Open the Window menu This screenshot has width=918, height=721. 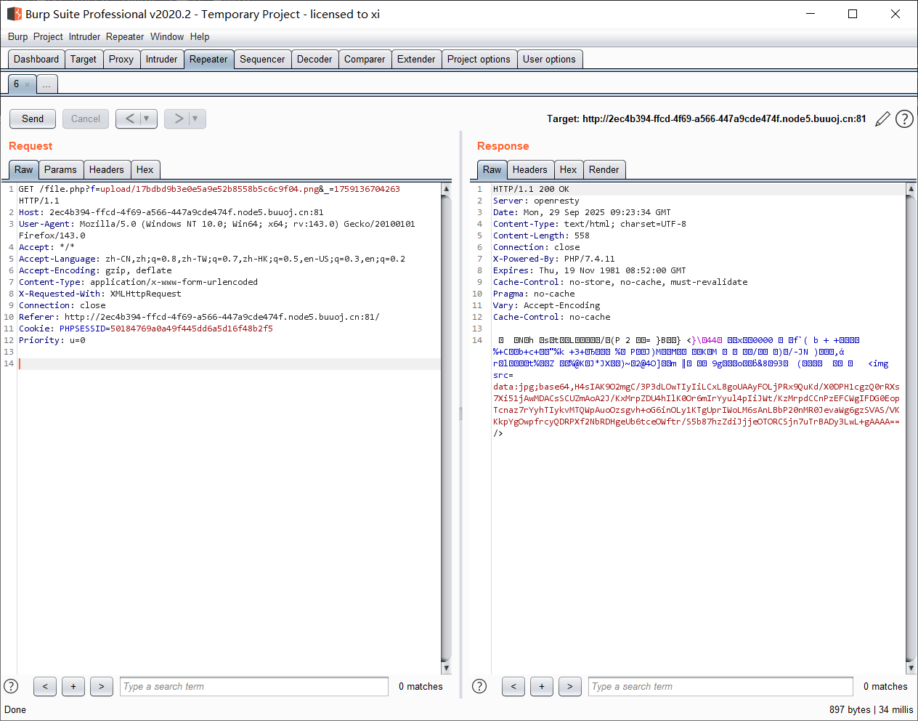tap(167, 36)
